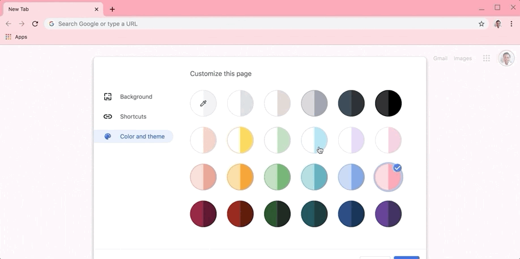Open the Images link
The height and width of the screenshot is (259, 520).
coord(463,58)
